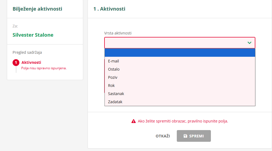
Task: Open the Silvester Stalone contact link
Action: coord(33,35)
